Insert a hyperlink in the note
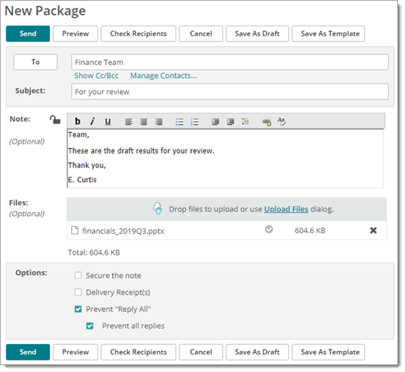Screen dimensions: 405x372 click(267, 122)
